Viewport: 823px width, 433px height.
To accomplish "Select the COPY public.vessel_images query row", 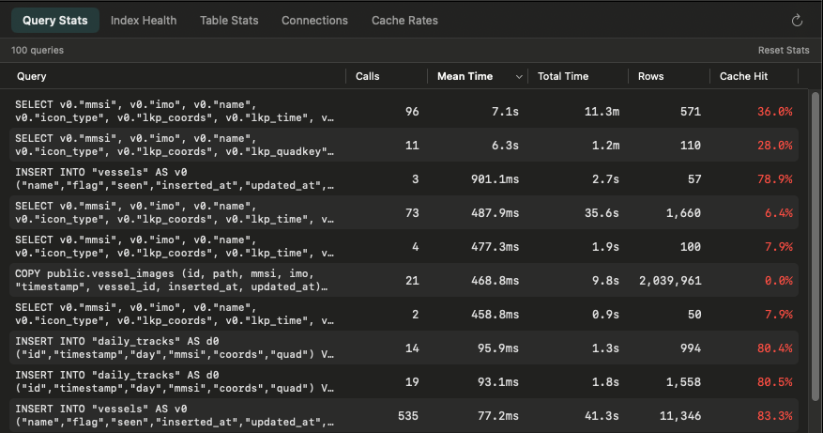I will pos(404,281).
